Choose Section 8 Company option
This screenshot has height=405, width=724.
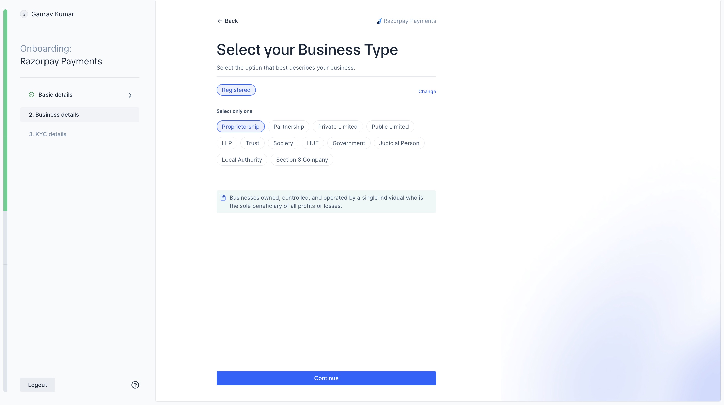click(x=302, y=159)
